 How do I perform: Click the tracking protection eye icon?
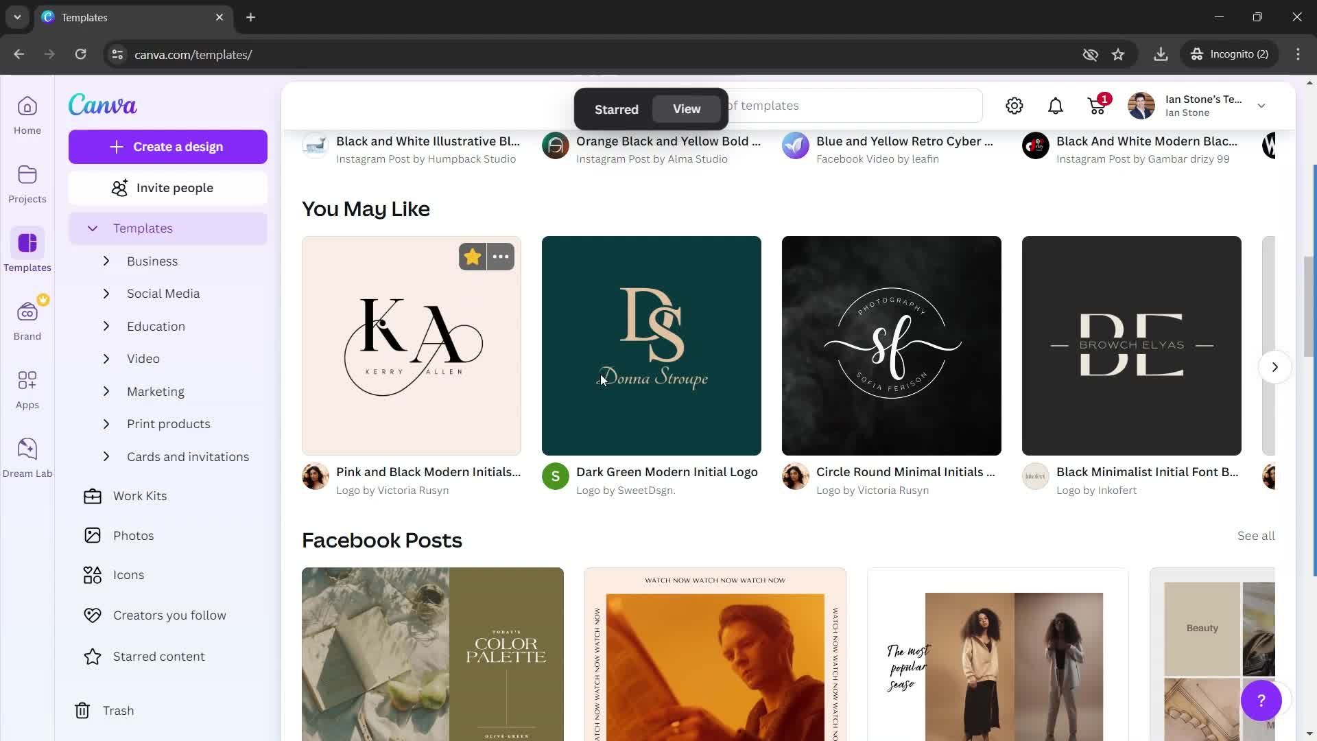pyautogui.click(x=1090, y=54)
